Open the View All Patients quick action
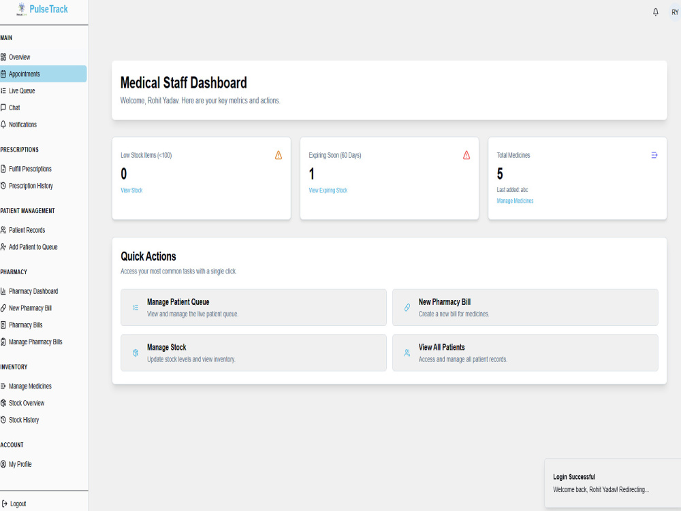Screen dimensions: 681x511 pos(525,352)
